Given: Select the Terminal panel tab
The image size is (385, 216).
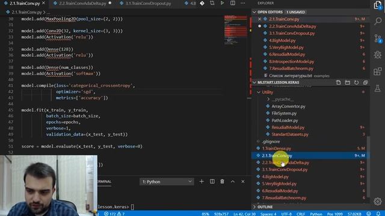Looking at the screenshot, I should click(x=104, y=181).
